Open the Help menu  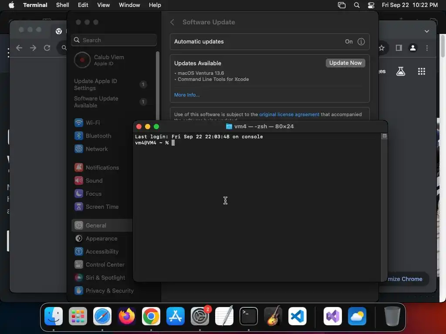pos(155,5)
